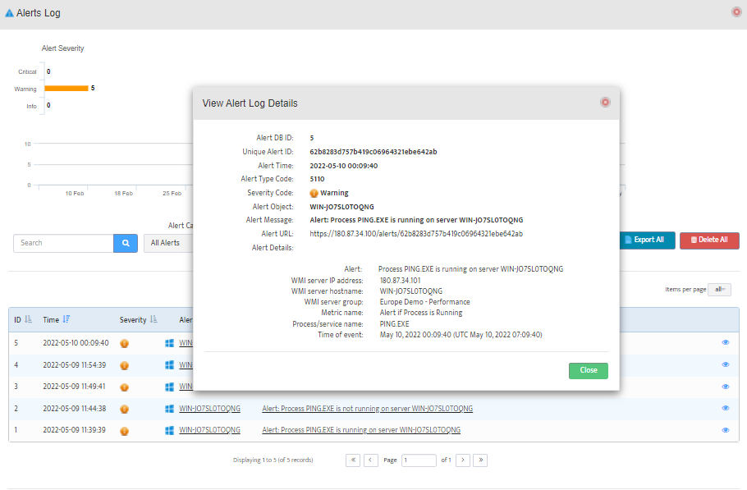Close the View Alert Log Details dialog
The height and width of the screenshot is (490, 747).
(605, 103)
